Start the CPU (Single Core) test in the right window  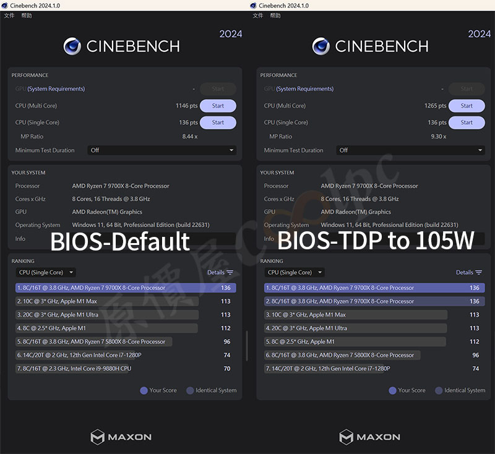pos(467,122)
